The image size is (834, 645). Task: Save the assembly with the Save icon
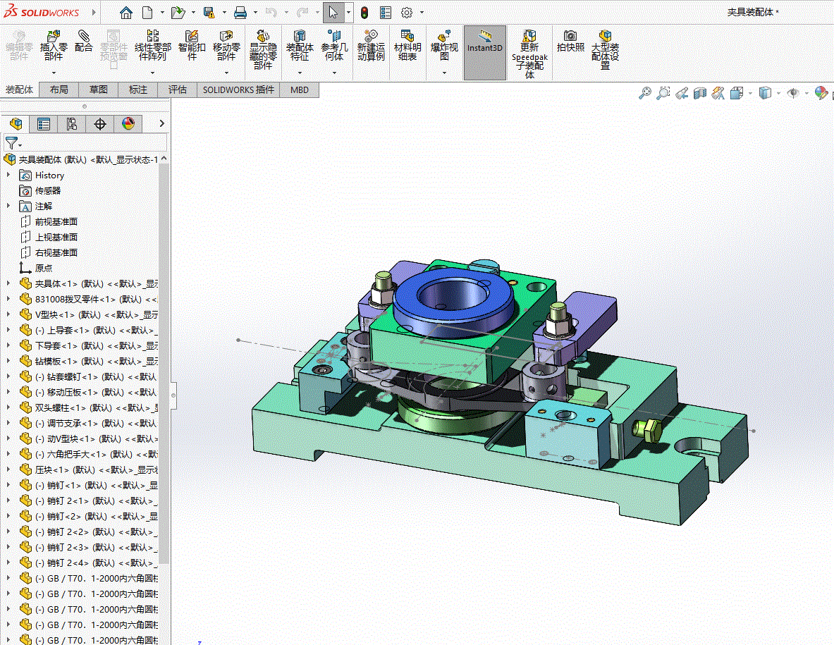pyautogui.click(x=209, y=12)
